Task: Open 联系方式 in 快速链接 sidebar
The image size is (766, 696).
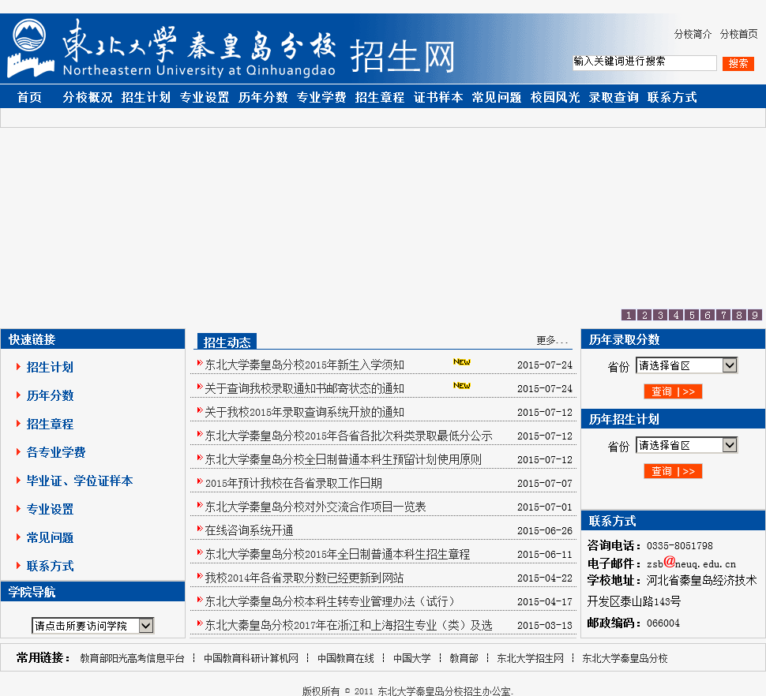Action: [50, 566]
